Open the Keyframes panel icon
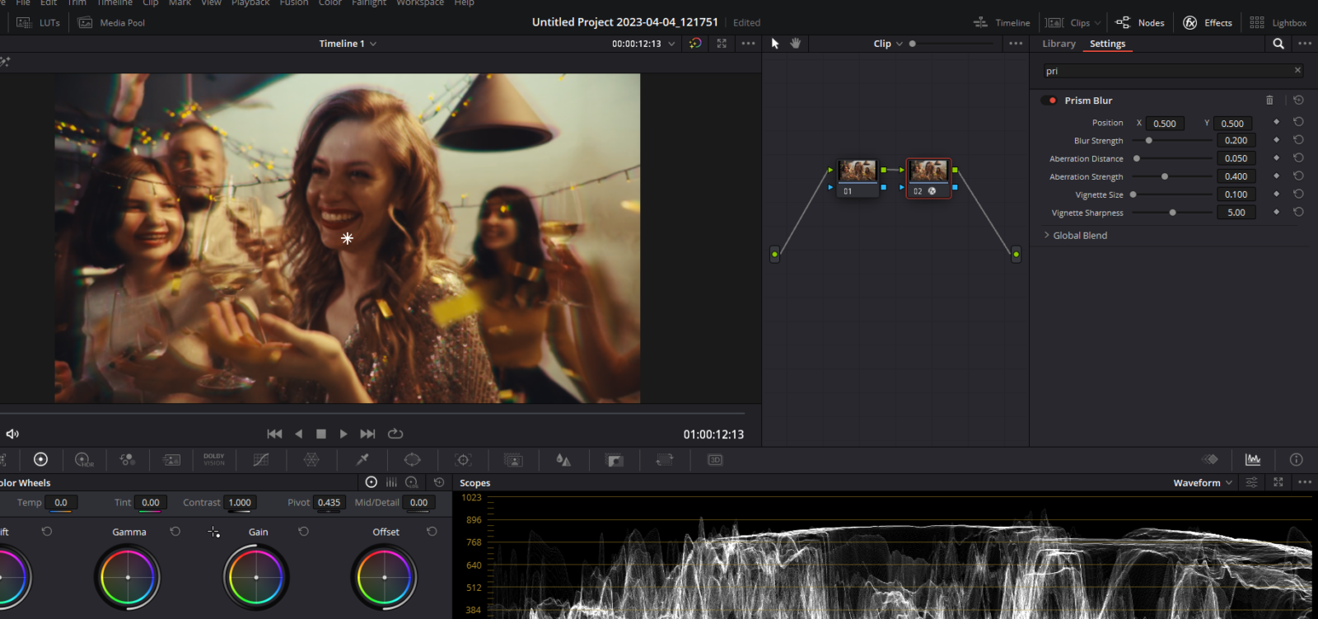The image size is (1318, 619). (x=1210, y=459)
